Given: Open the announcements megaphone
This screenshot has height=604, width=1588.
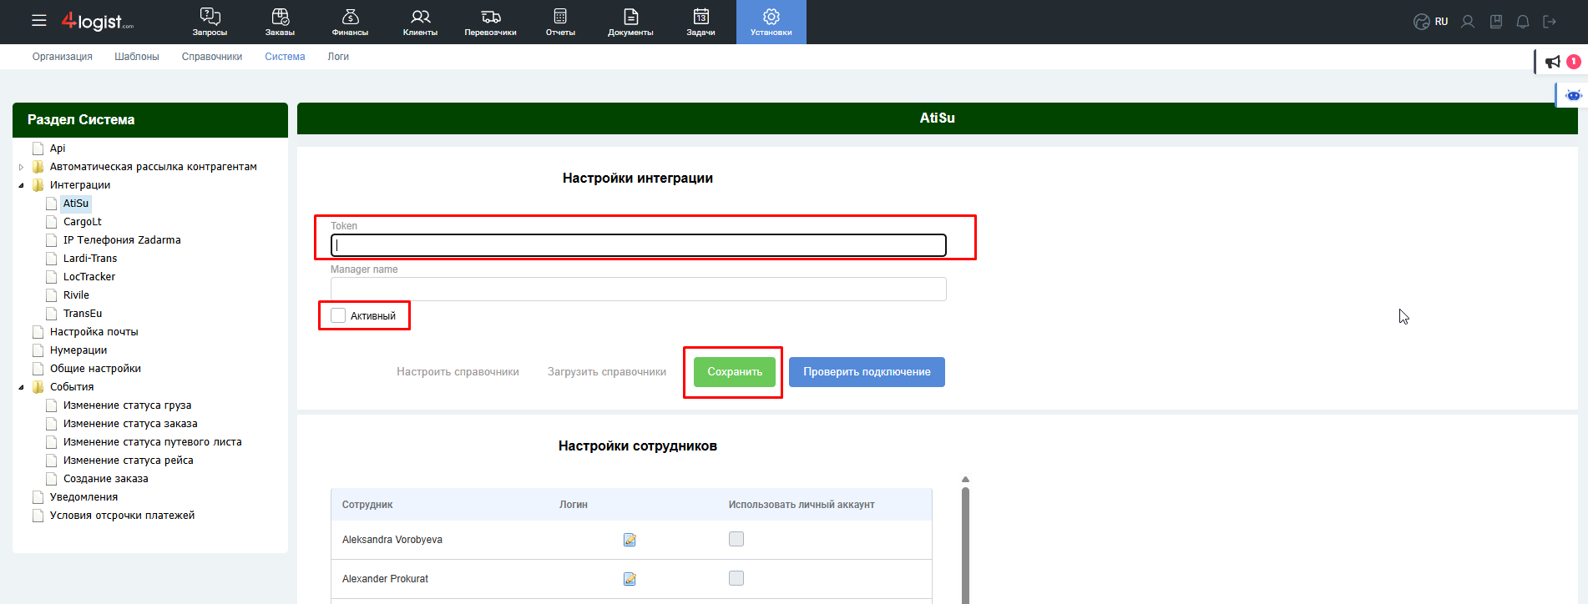Looking at the screenshot, I should (1553, 62).
